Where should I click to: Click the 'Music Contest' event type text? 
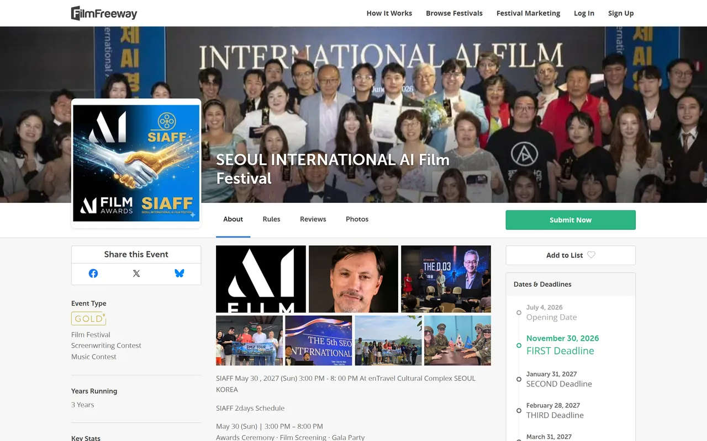tap(94, 357)
